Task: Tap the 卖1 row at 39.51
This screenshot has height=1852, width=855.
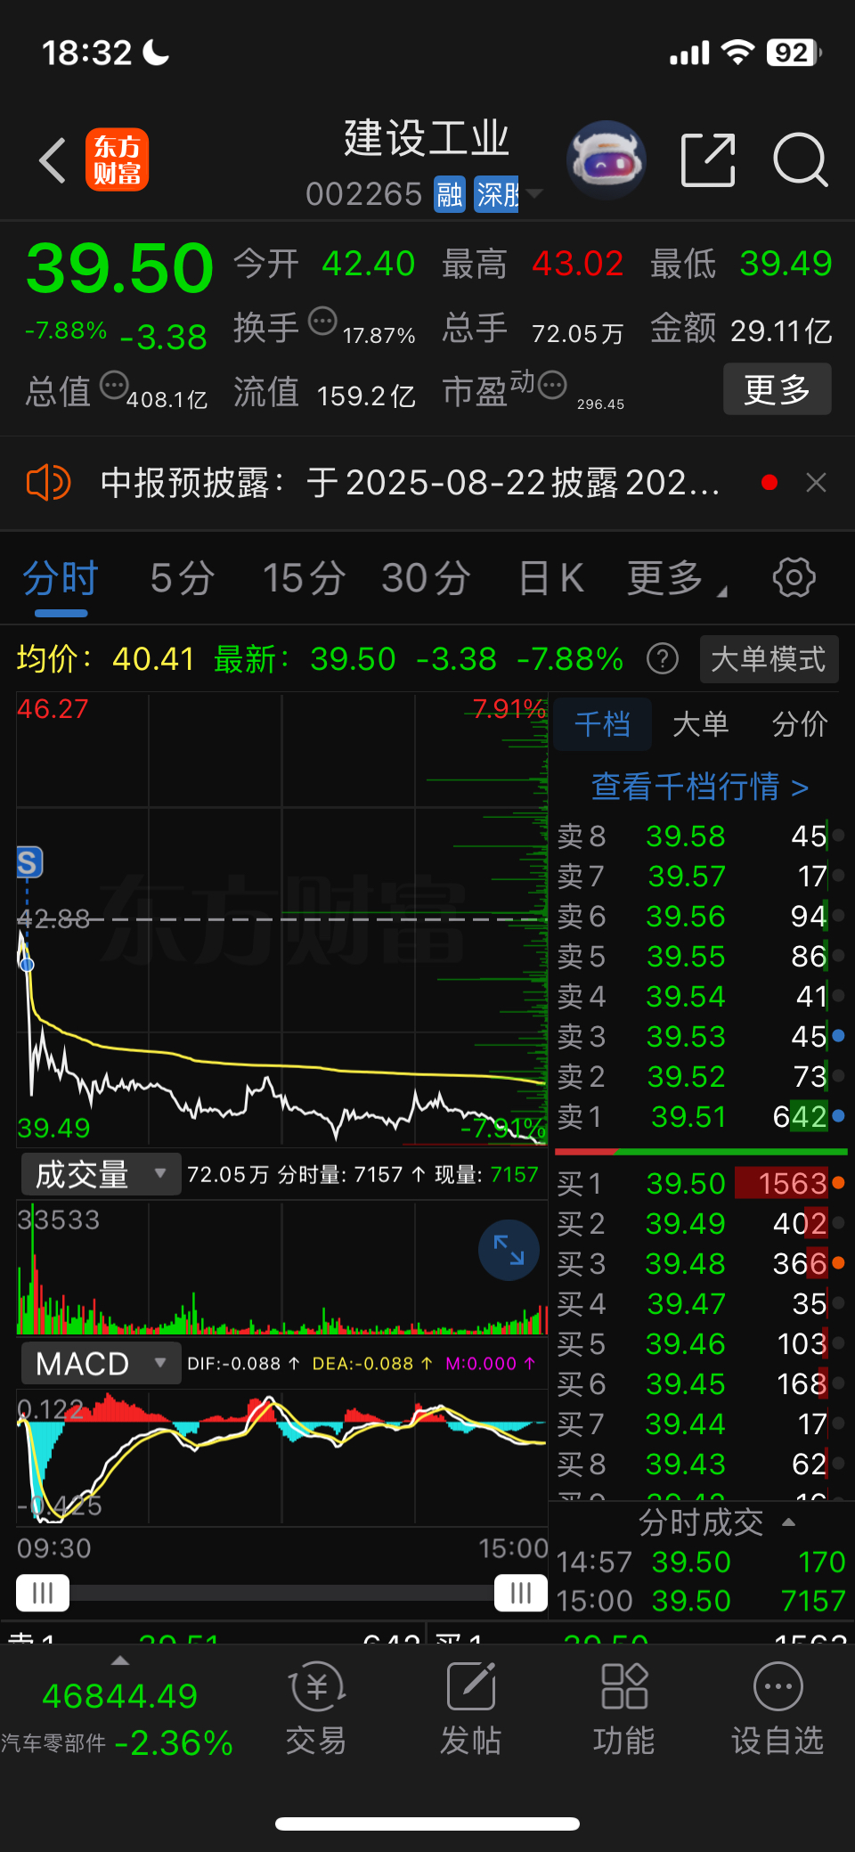Action: point(700,1116)
